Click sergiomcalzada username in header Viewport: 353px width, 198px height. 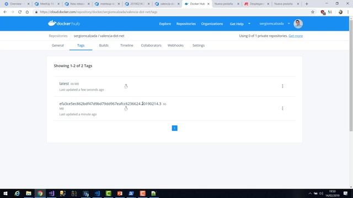click(x=271, y=24)
